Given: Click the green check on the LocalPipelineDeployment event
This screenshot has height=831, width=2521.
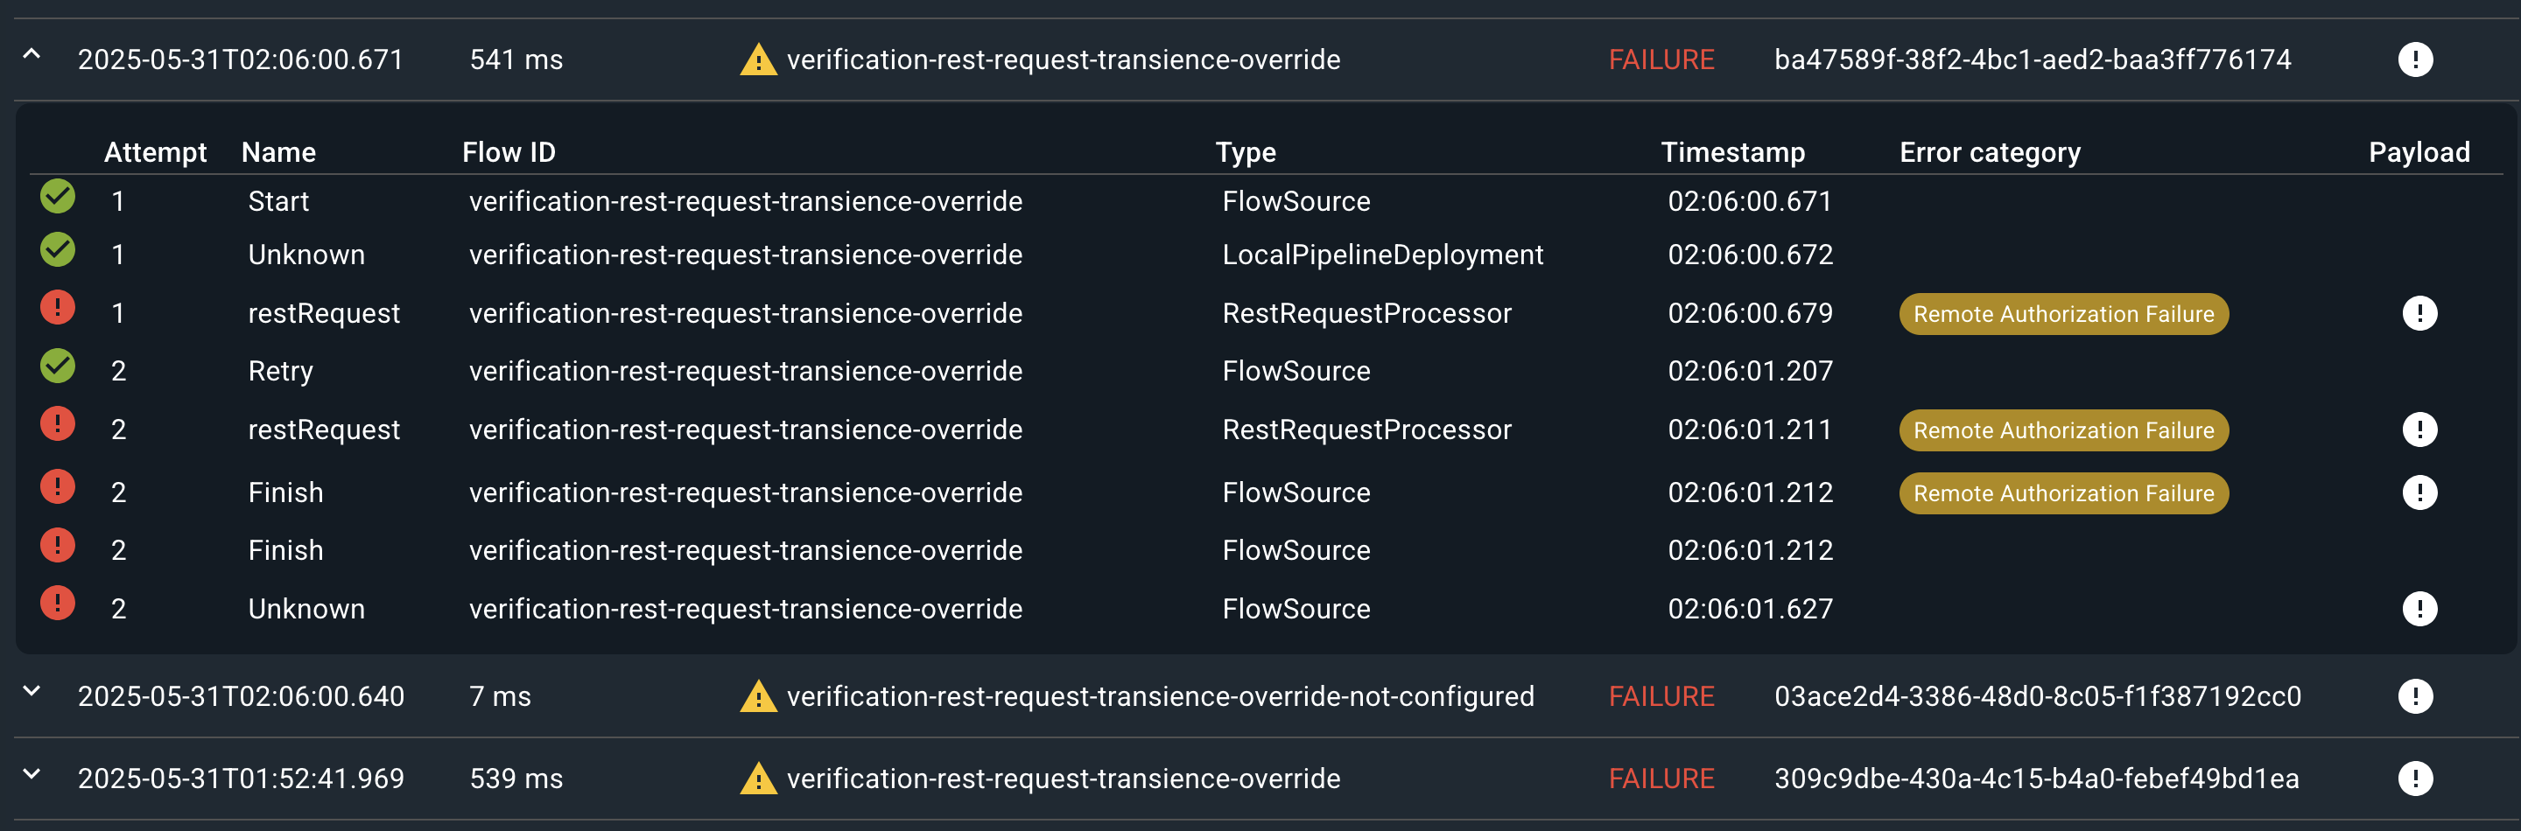Looking at the screenshot, I should click(57, 250).
